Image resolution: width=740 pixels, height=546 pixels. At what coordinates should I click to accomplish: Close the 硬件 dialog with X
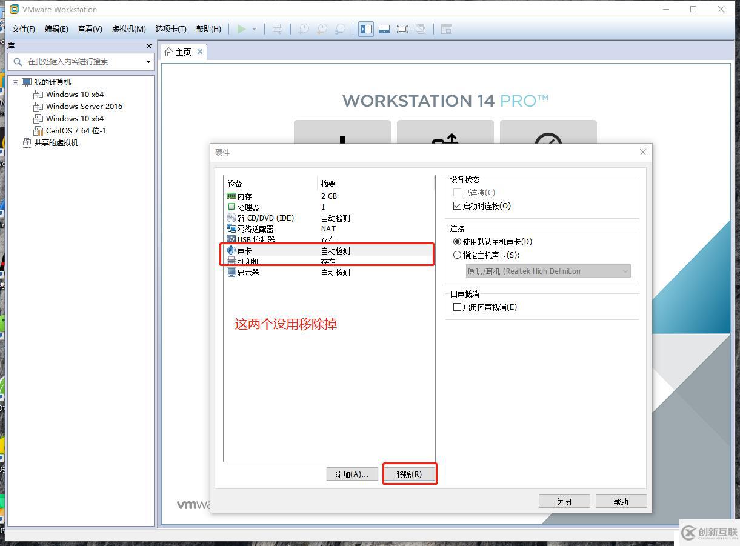(643, 152)
